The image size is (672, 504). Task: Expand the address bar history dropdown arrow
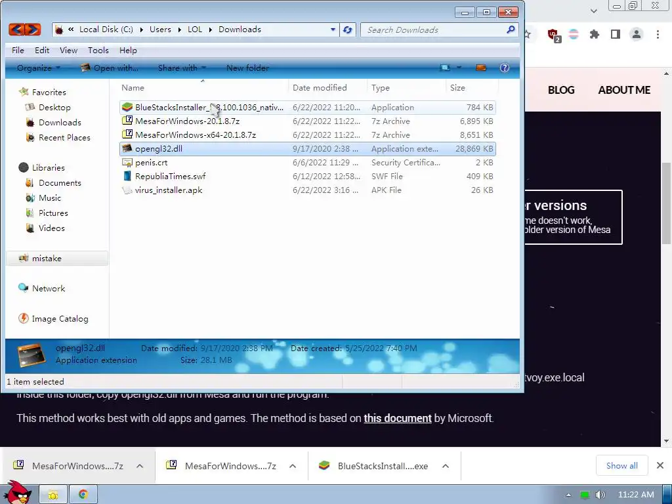[333, 30]
